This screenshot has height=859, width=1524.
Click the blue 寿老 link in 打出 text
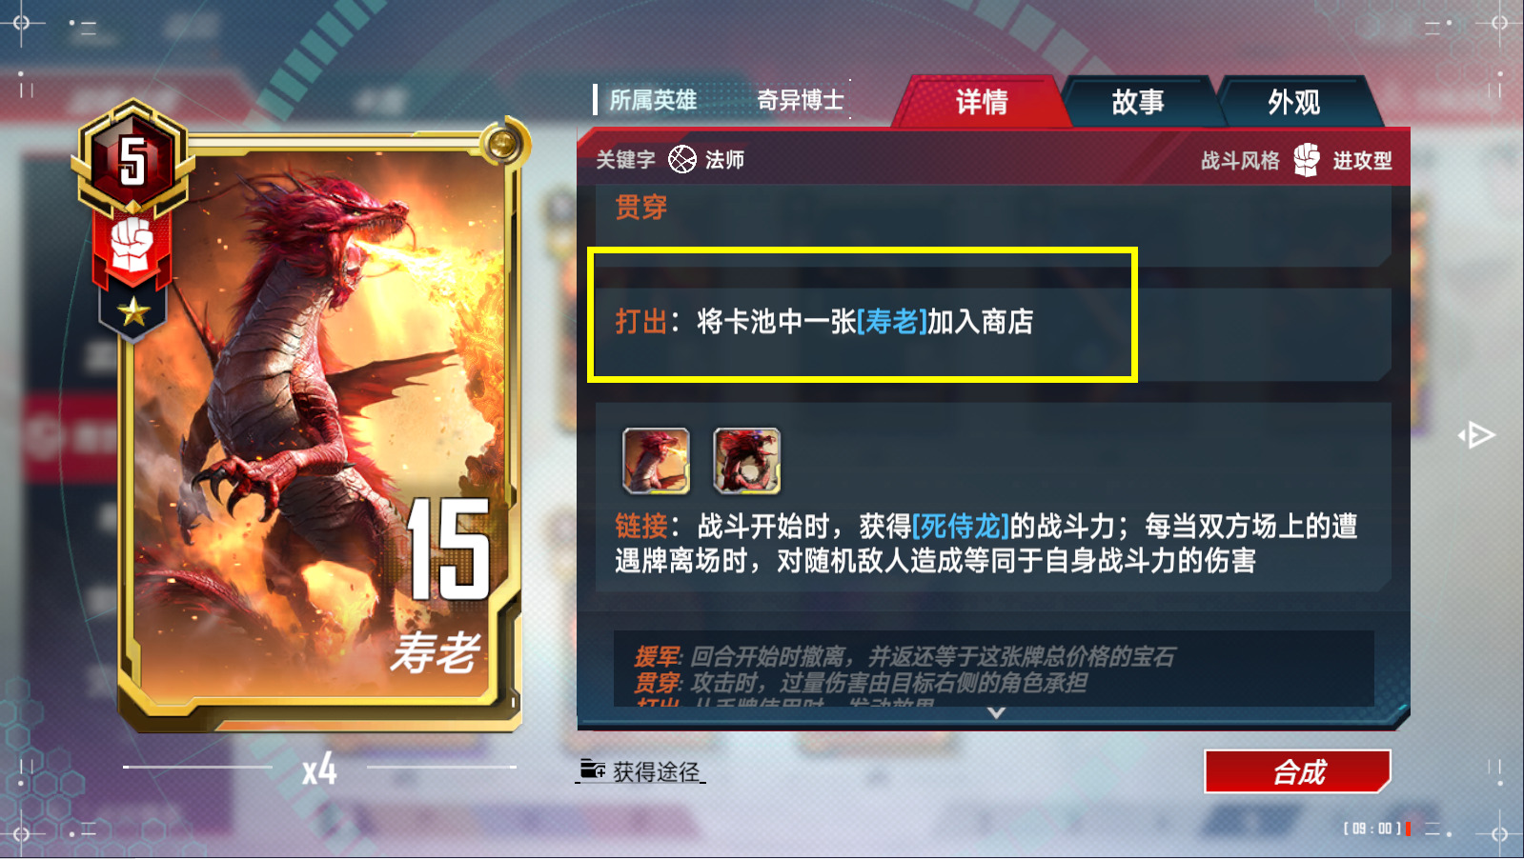point(892,322)
